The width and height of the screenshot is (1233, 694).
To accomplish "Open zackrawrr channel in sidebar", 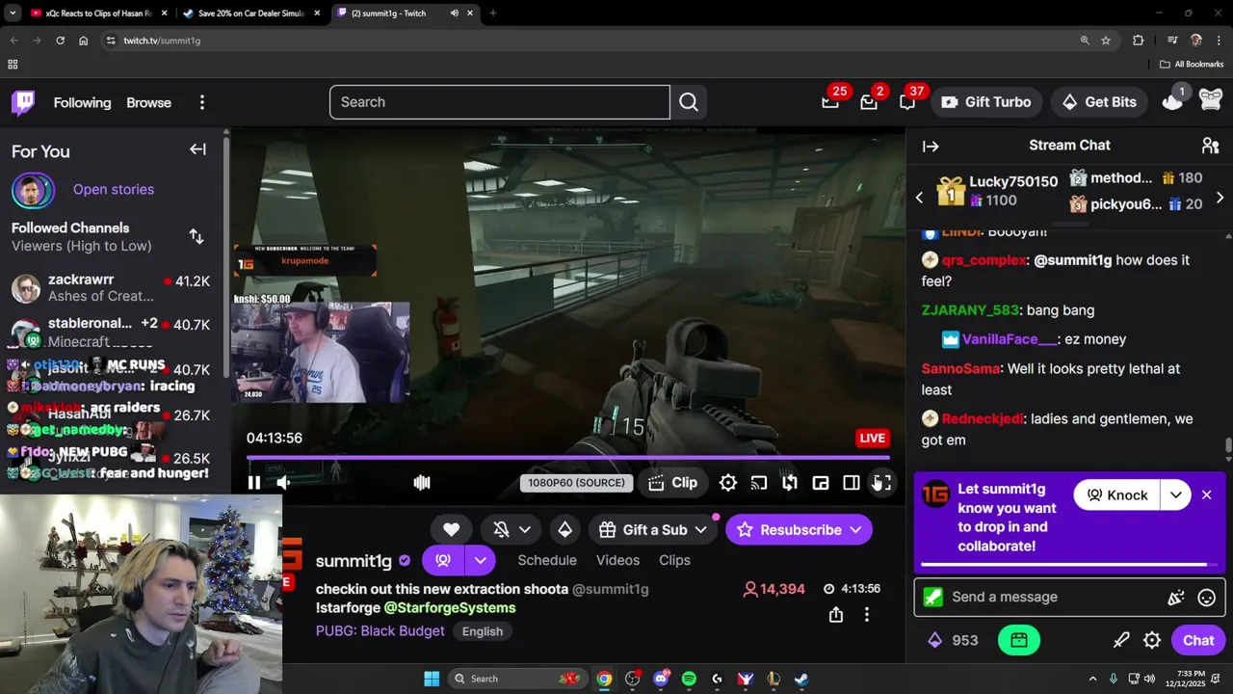I will 111,287.
